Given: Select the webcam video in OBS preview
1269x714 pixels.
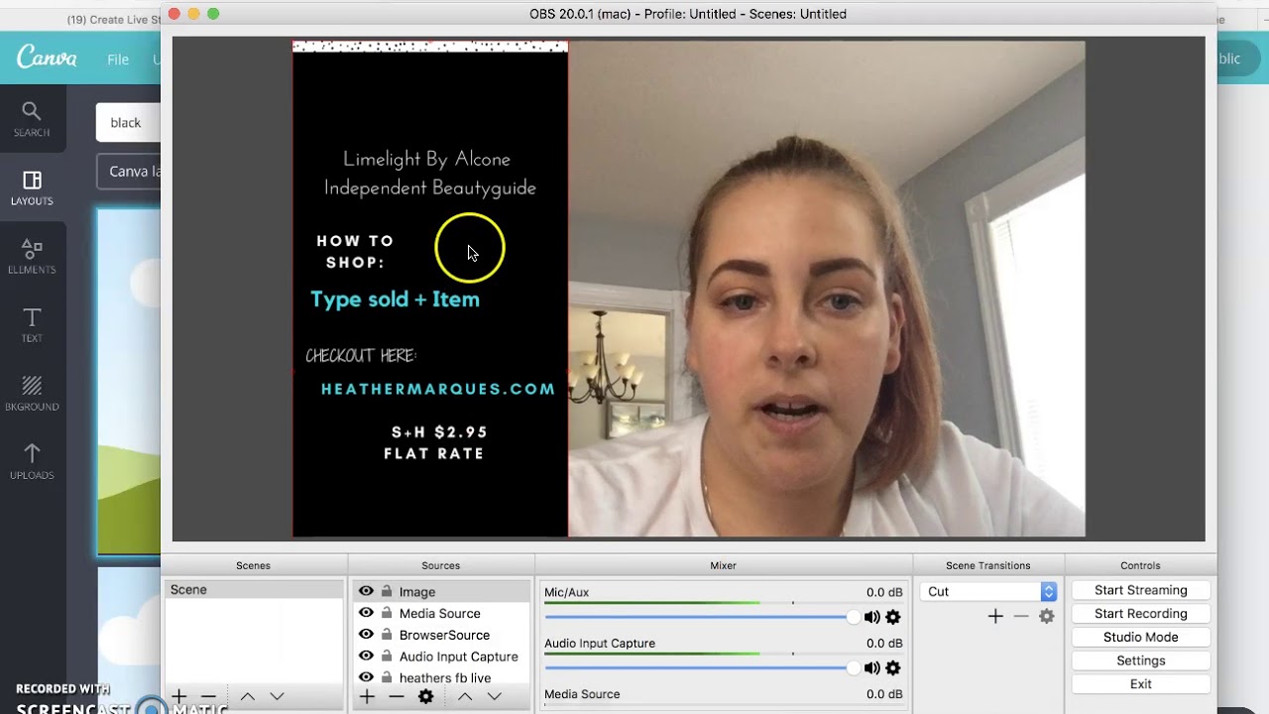Looking at the screenshot, I should coord(827,289).
